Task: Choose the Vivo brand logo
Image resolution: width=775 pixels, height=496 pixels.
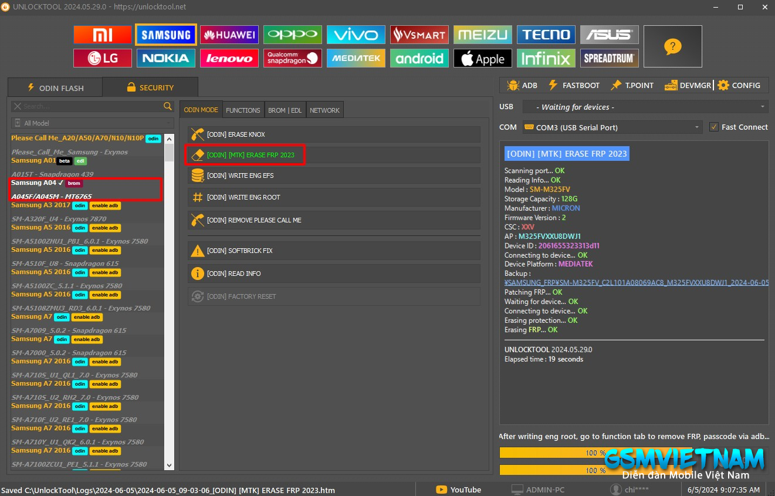Action: point(356,35)
